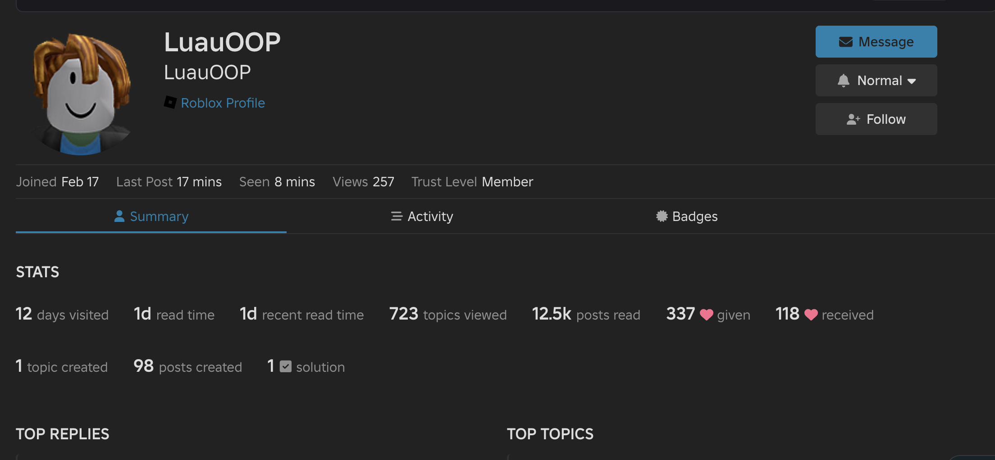Follow the user LuauOOP

click(x=876, y=119)
